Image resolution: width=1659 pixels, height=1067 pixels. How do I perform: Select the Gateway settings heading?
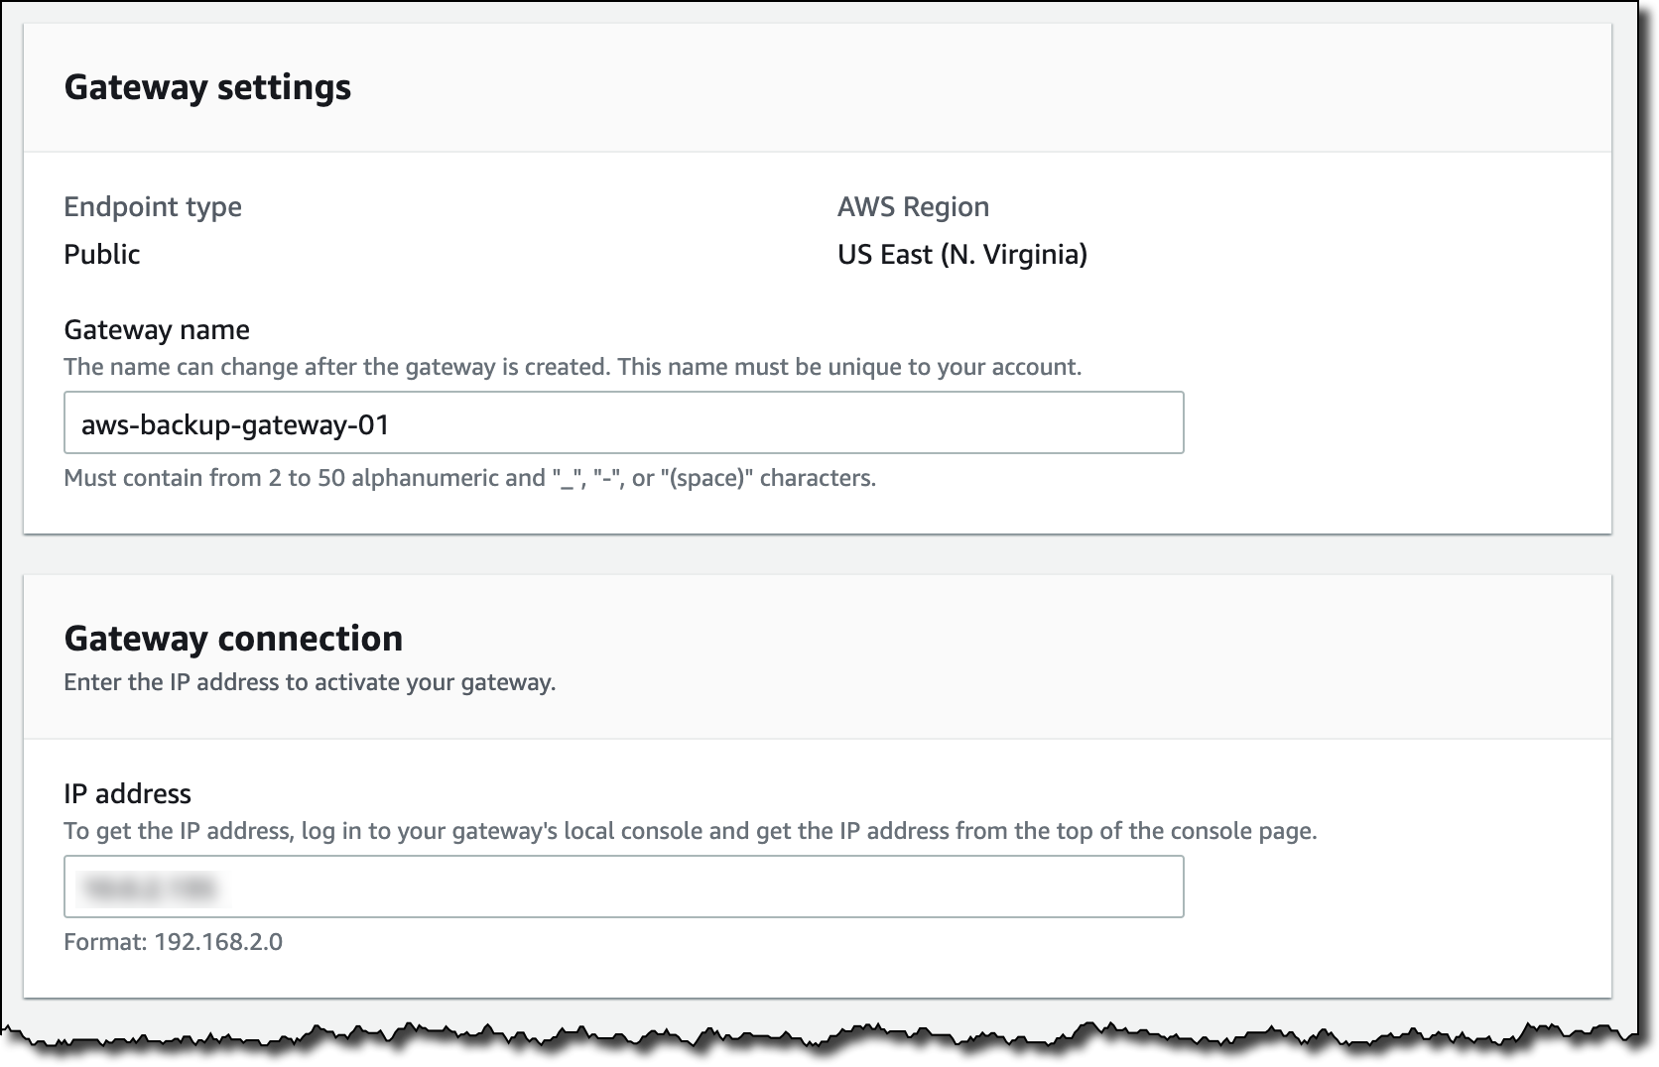(x=207, y=87)
